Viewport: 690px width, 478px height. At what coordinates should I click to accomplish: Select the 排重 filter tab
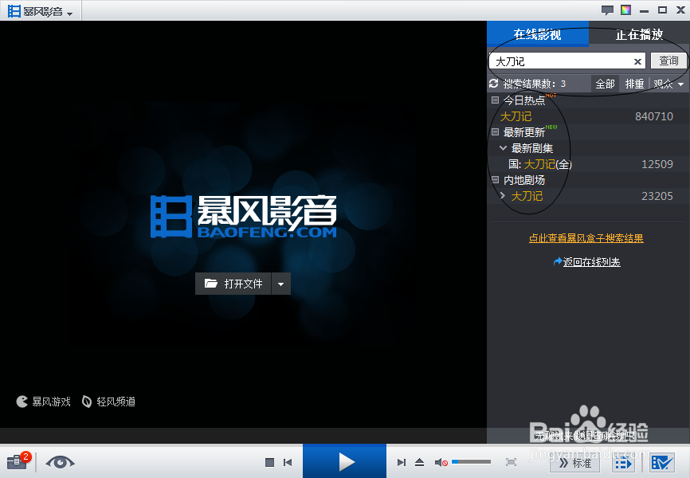pos(634,84)
